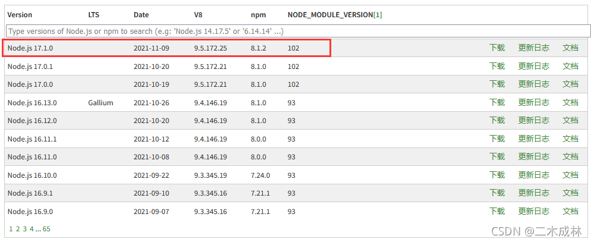Click V8 version '9.3.345.19'
This screenshot has height=242, width=591.
point(210,175)
